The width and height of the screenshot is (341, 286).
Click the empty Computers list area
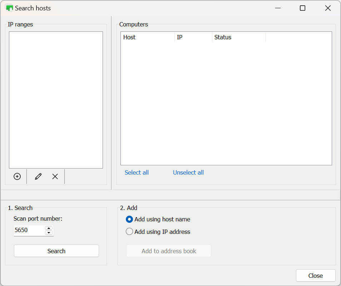coord(226,104)
